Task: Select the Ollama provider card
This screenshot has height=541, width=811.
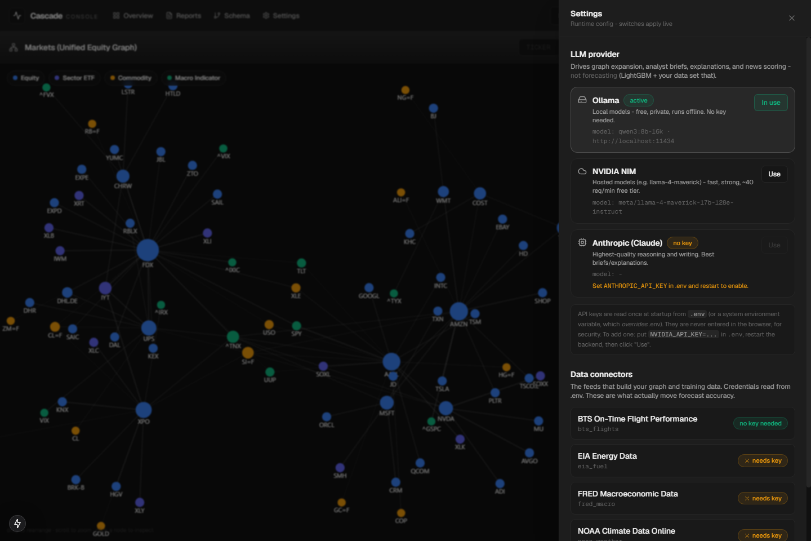Action: (x=683, y=119)
